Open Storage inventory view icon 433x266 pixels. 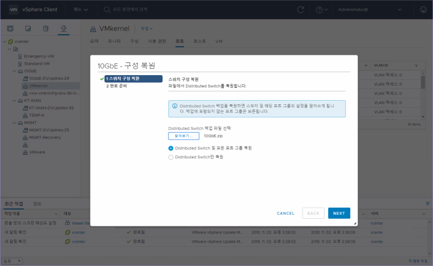[45, 29]
